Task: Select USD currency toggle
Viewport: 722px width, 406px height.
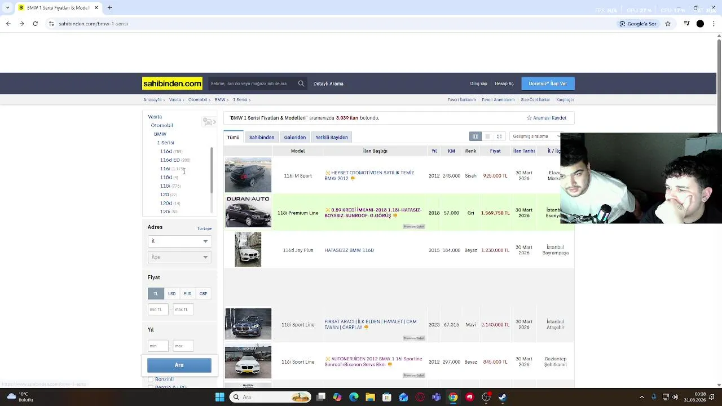Action: coord(171,293)
